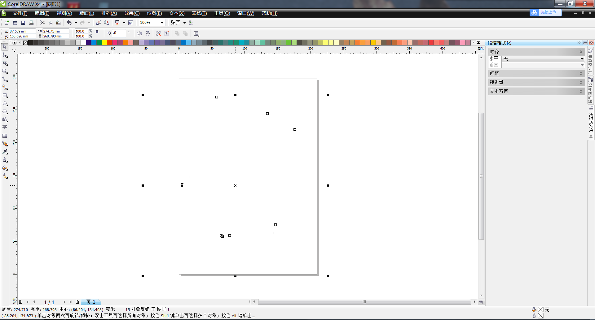Click the Save disk icon
Screen dimensions: 595x320
tap(23, 23)
